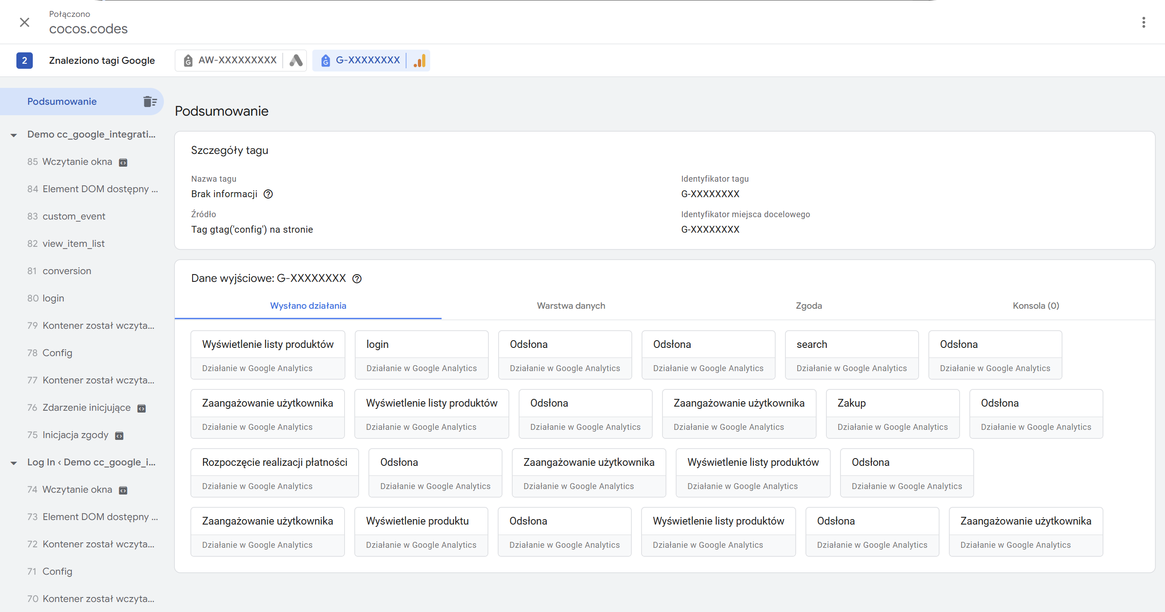The height and width of the screenshot is (612, 1165).
Task: Click help icon beside Dane wyjściowe heading
Action: pos(357,279)
